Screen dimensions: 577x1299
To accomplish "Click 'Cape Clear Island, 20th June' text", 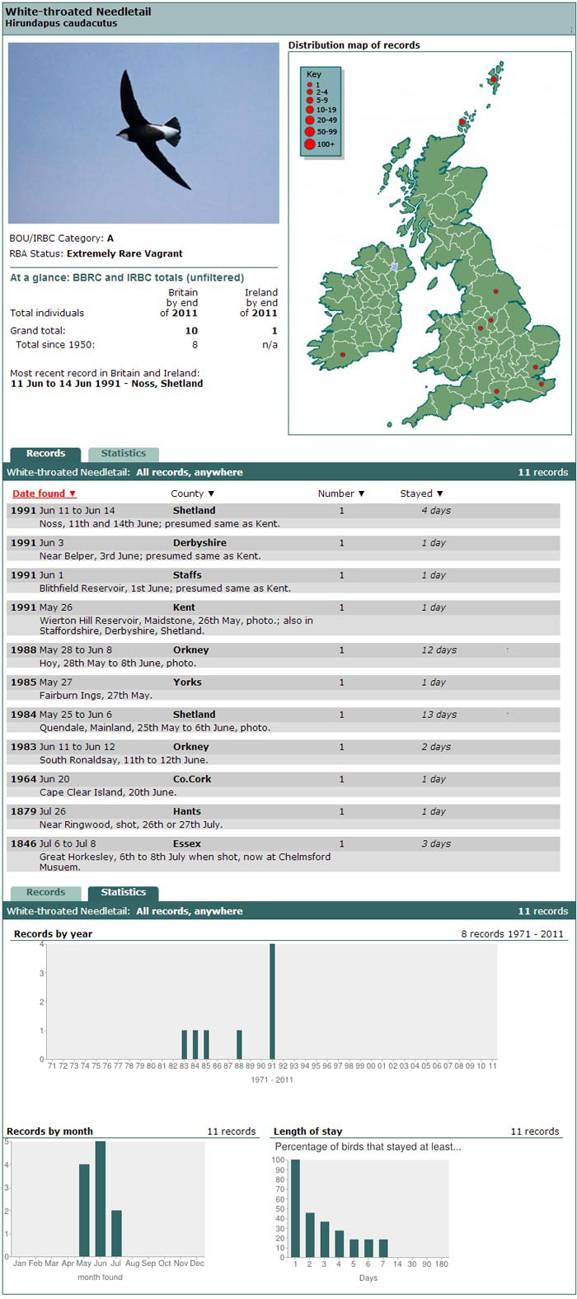I will (108, 792).
